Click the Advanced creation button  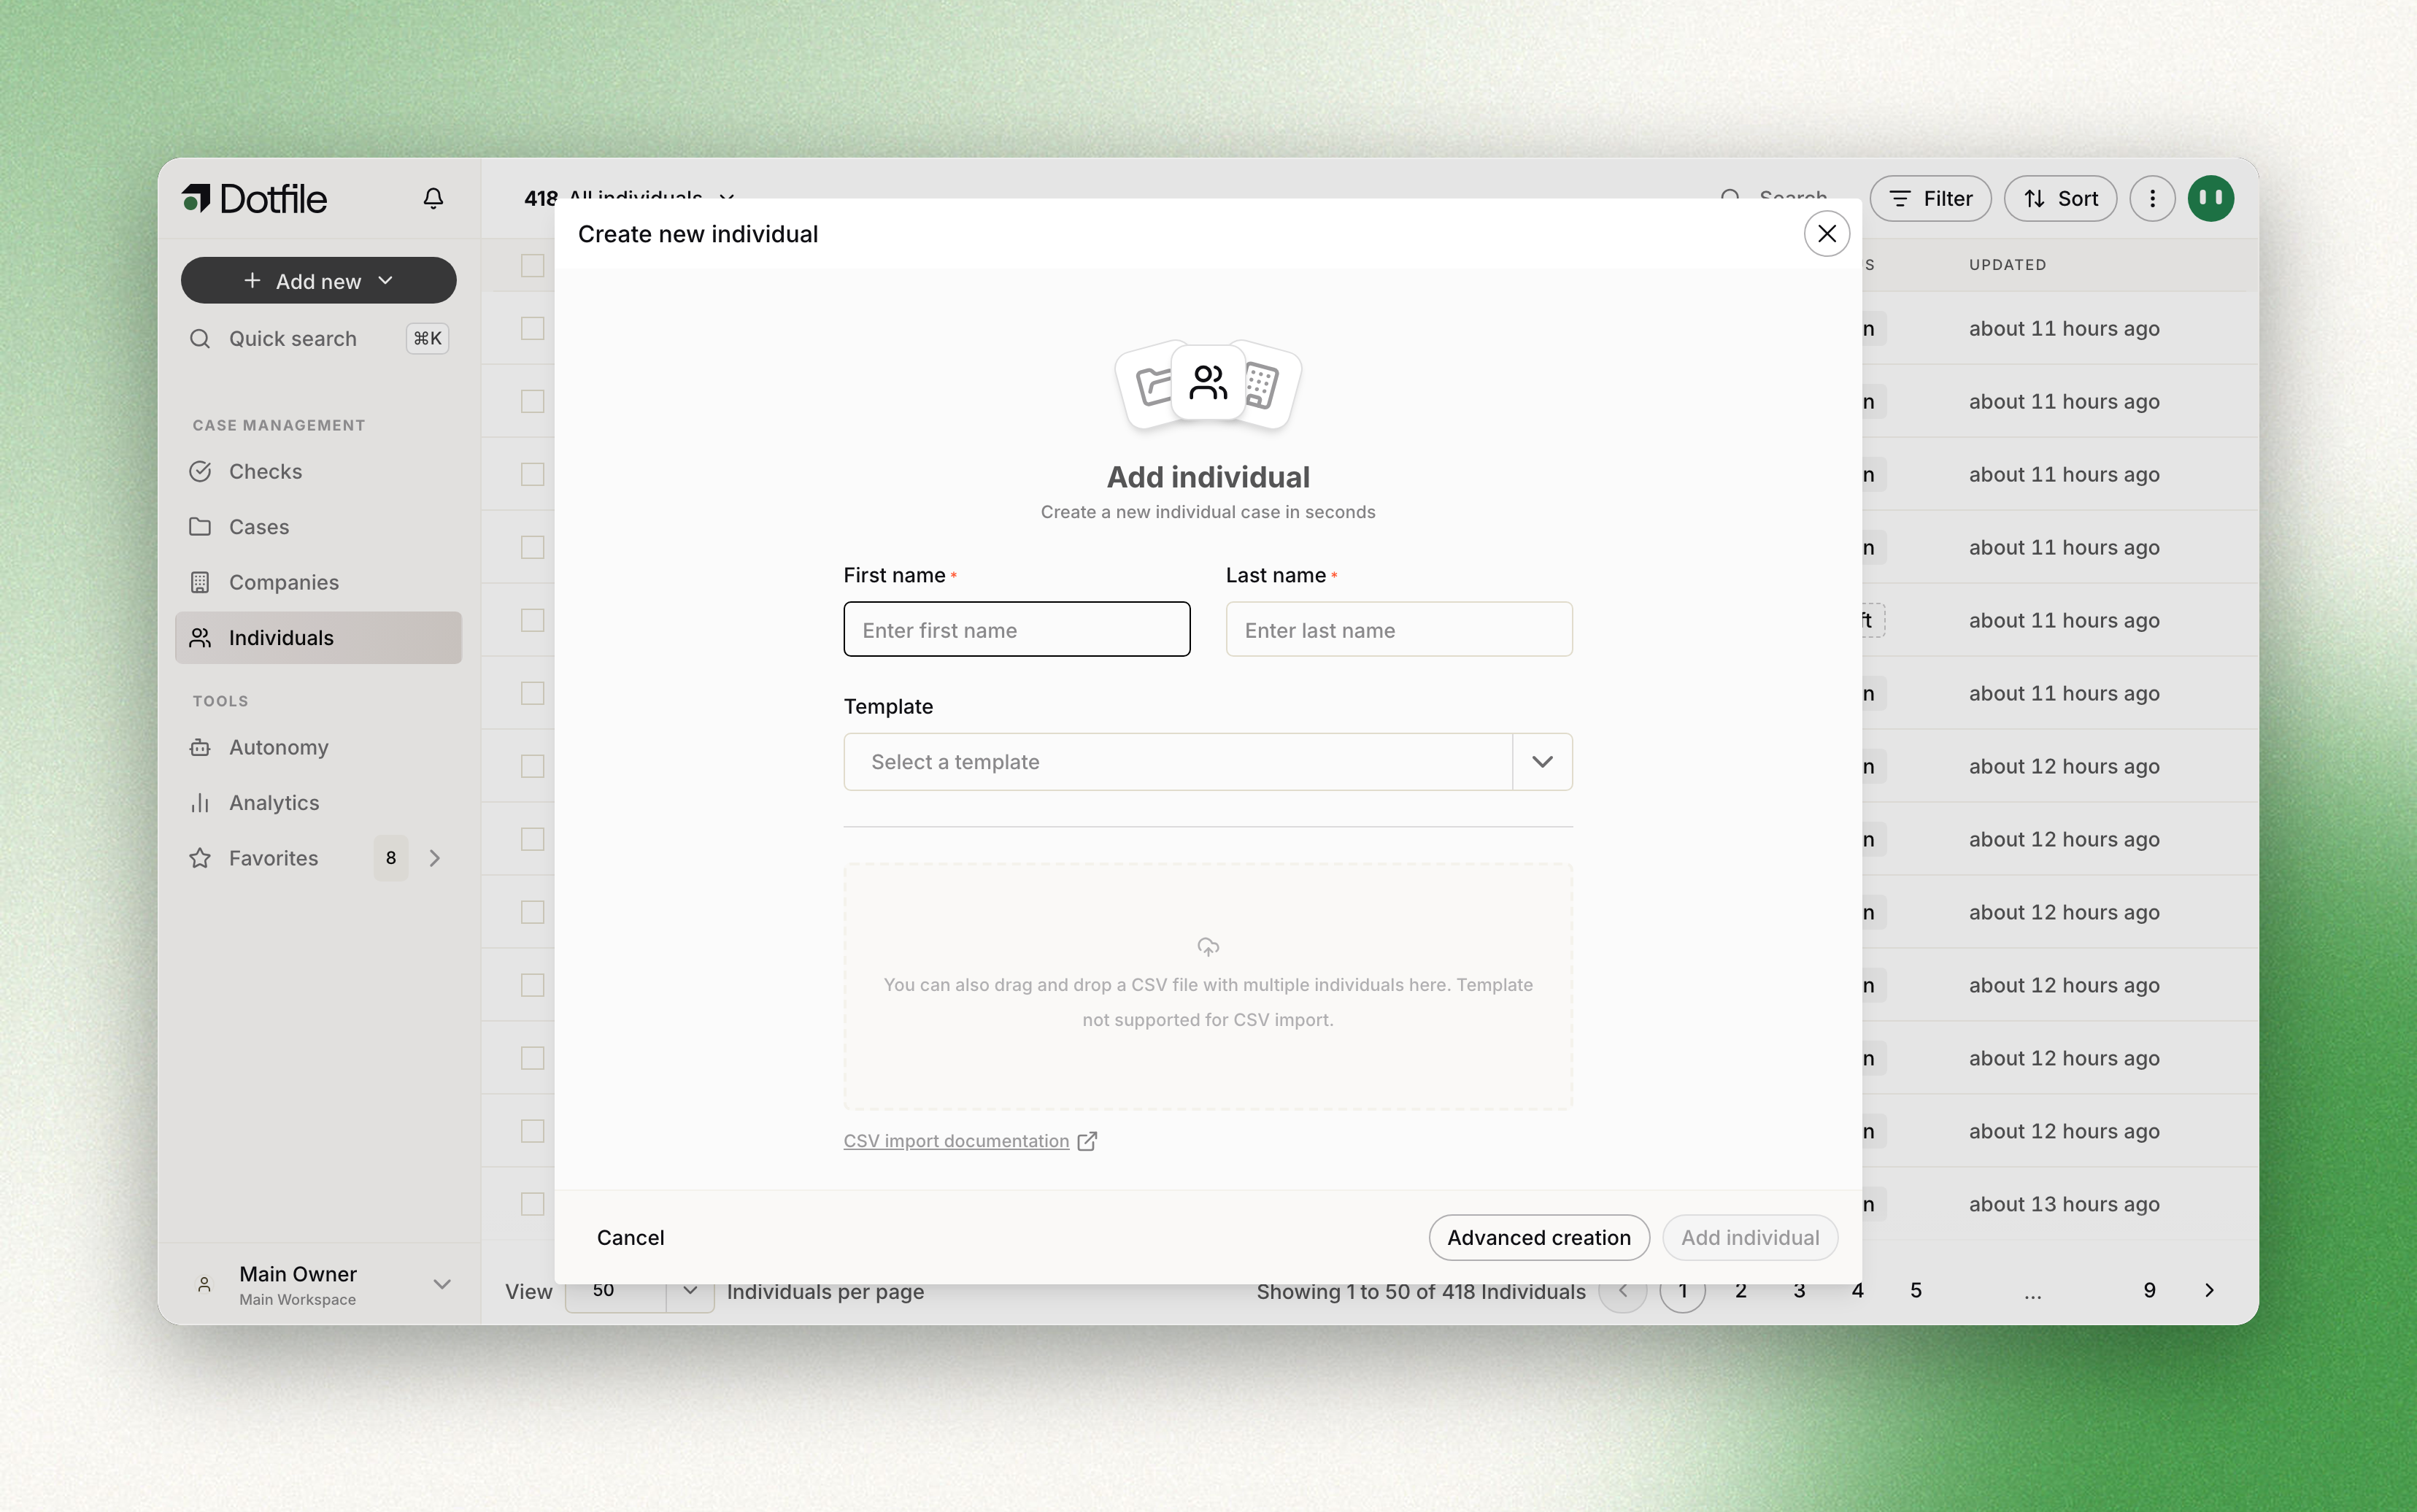coord(1538,1237)
